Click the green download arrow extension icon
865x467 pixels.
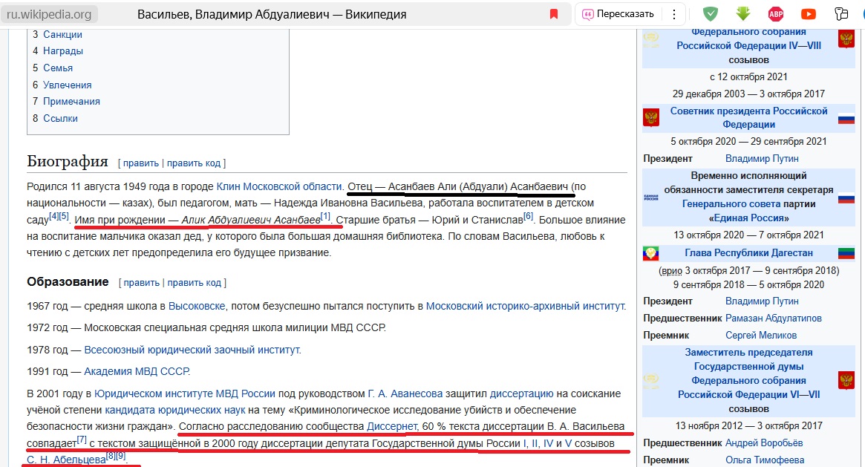point(743,14)
